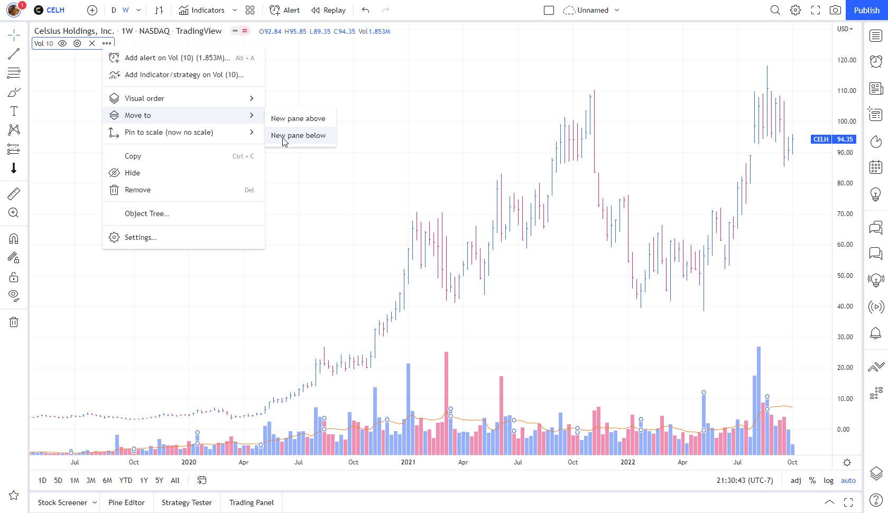Expand the Visual order submenu
The image size is (888, 513).
tap(183, 98)
